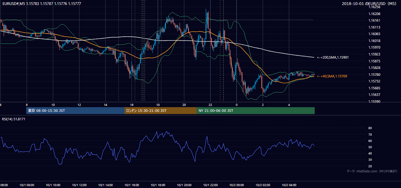
Task: Click price axis value 1.15780
Action: (x=374, y=75)
